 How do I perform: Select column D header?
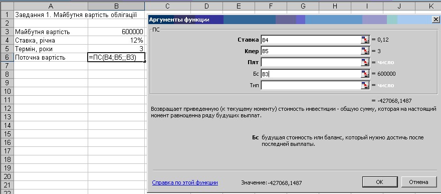click(x=206, y=6)
